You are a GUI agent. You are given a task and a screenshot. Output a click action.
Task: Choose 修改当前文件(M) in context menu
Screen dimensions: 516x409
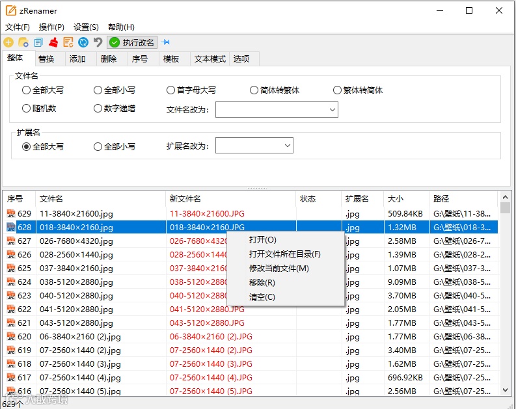tap(286, 269)
